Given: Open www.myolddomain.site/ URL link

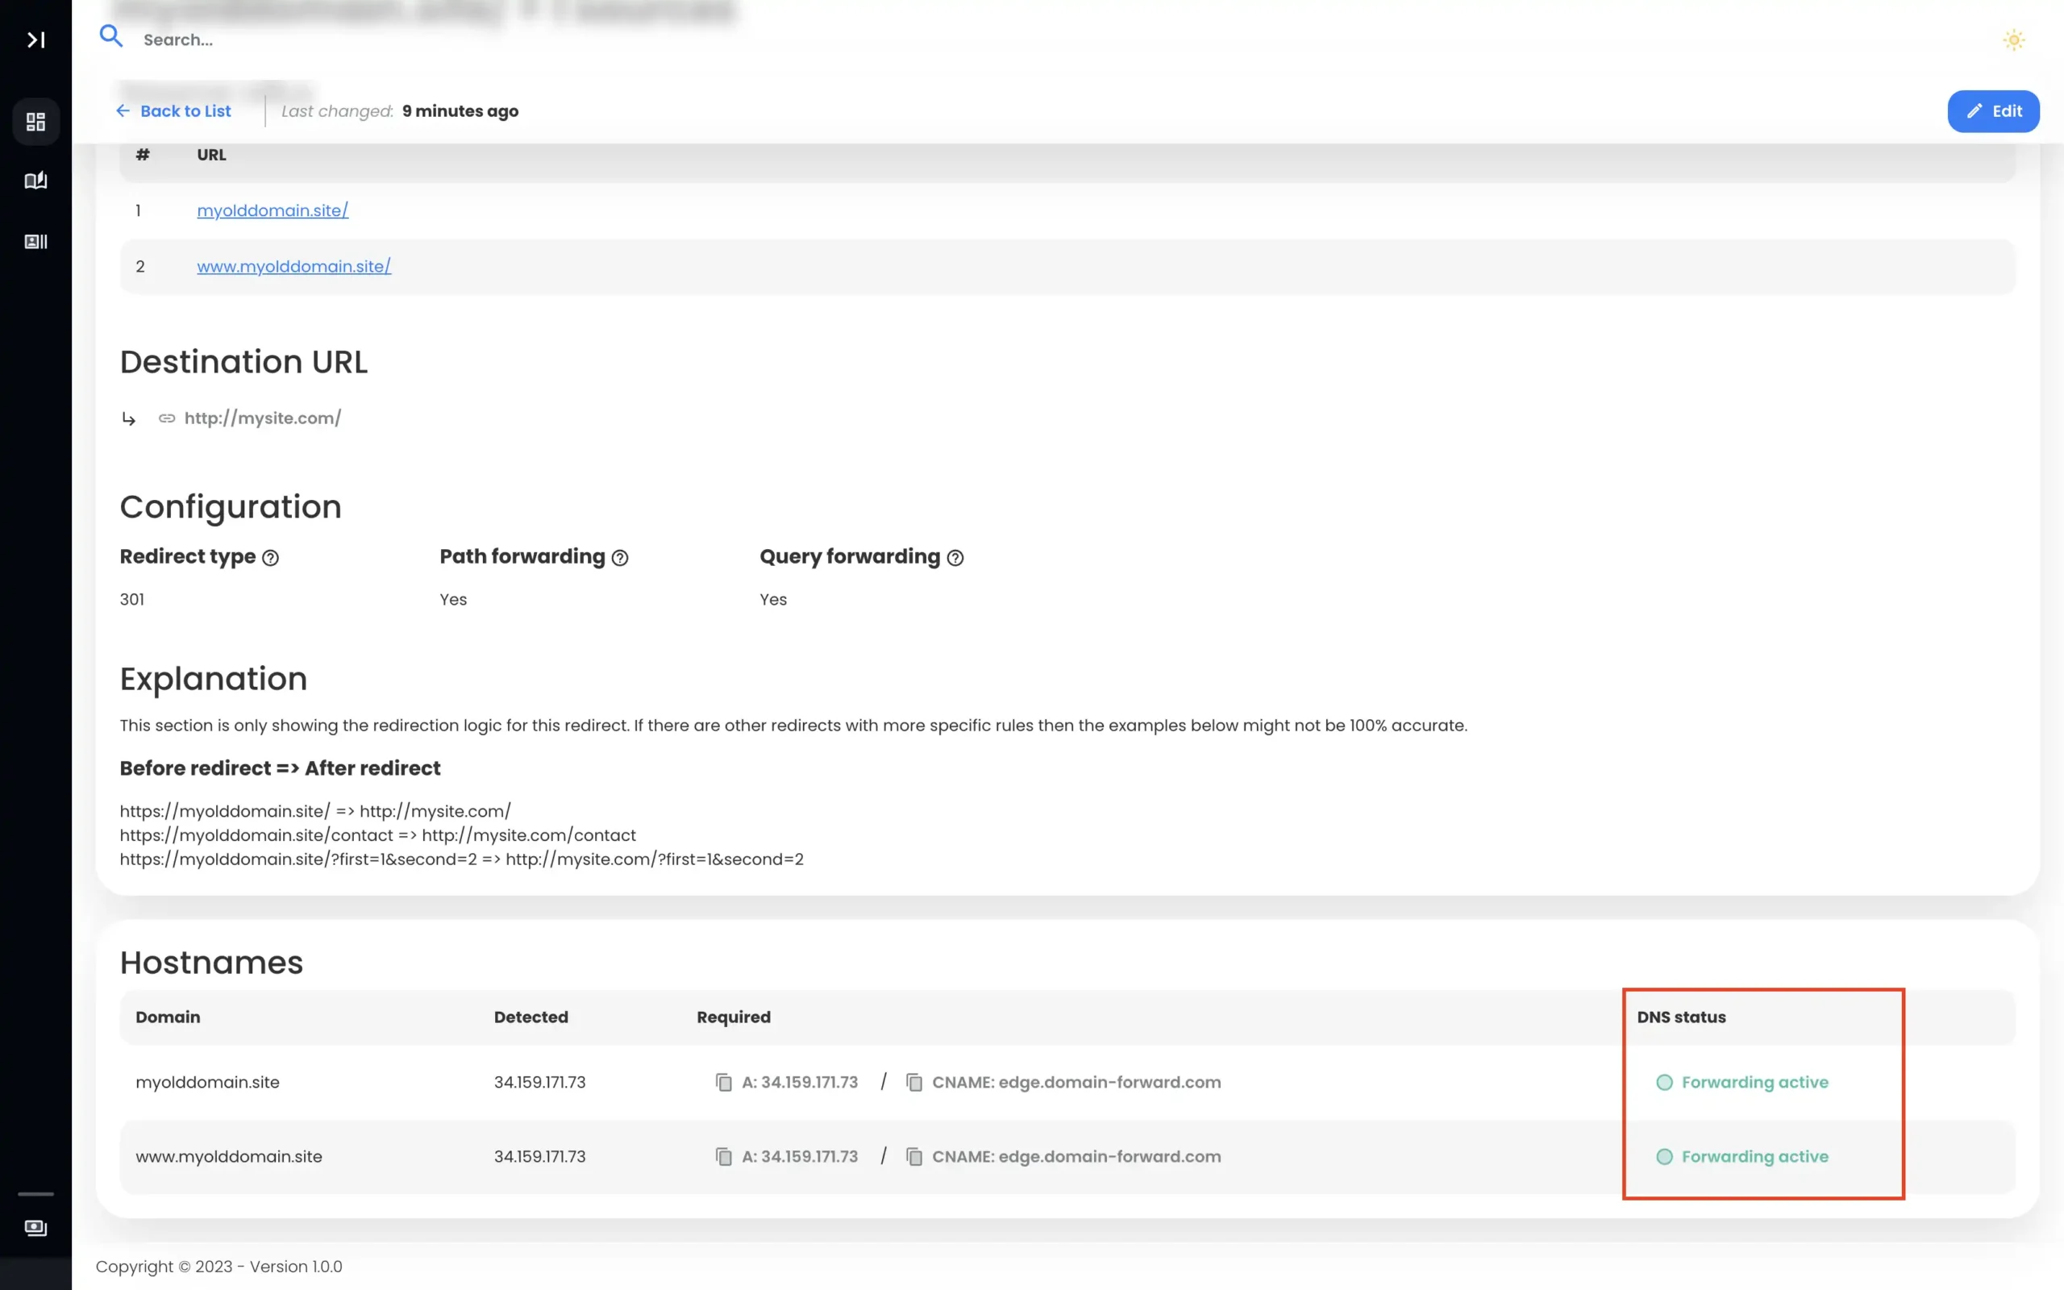Looking at the screenshot, I should point(293,266).
